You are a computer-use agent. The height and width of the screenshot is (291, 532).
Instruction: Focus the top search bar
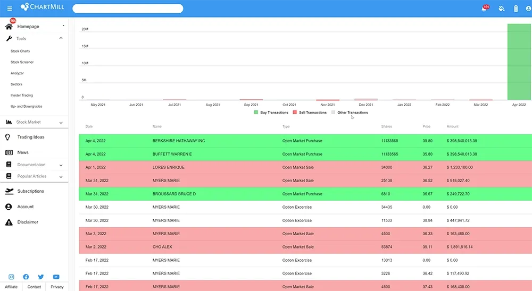128,8
